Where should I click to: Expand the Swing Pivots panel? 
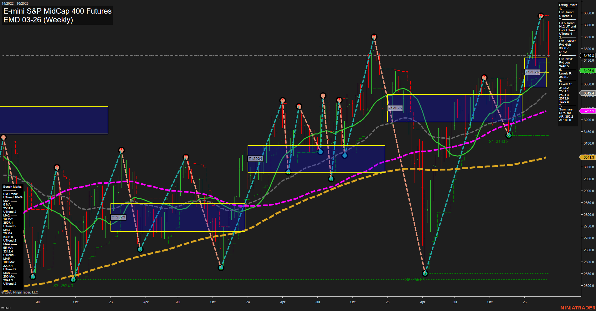[567, 5]
